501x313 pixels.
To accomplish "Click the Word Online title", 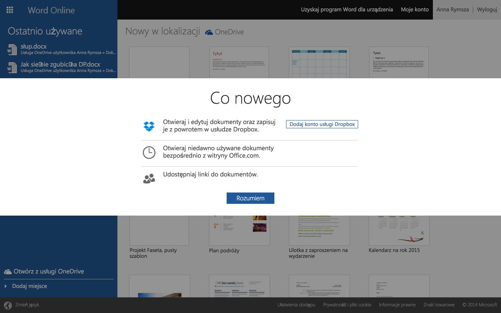I will pos(51,10).
